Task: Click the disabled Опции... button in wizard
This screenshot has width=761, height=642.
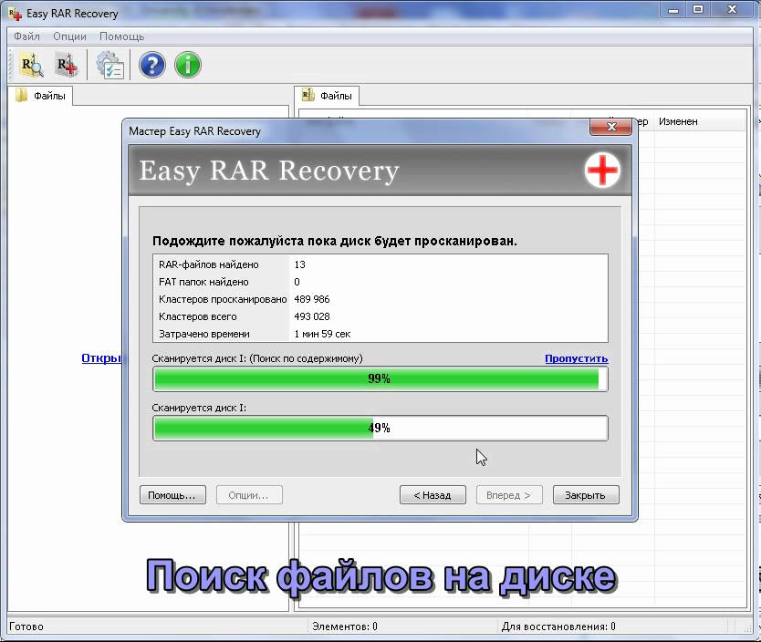Action: point(248,495)
